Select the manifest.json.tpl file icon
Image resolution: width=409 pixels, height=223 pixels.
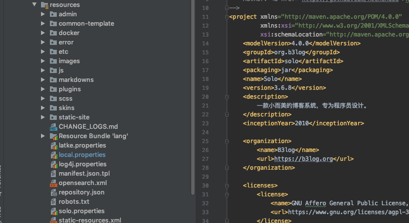[x=53, y=174]
